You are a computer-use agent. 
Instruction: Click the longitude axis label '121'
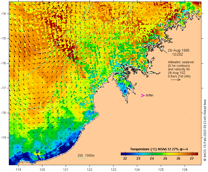click(66, 169)
